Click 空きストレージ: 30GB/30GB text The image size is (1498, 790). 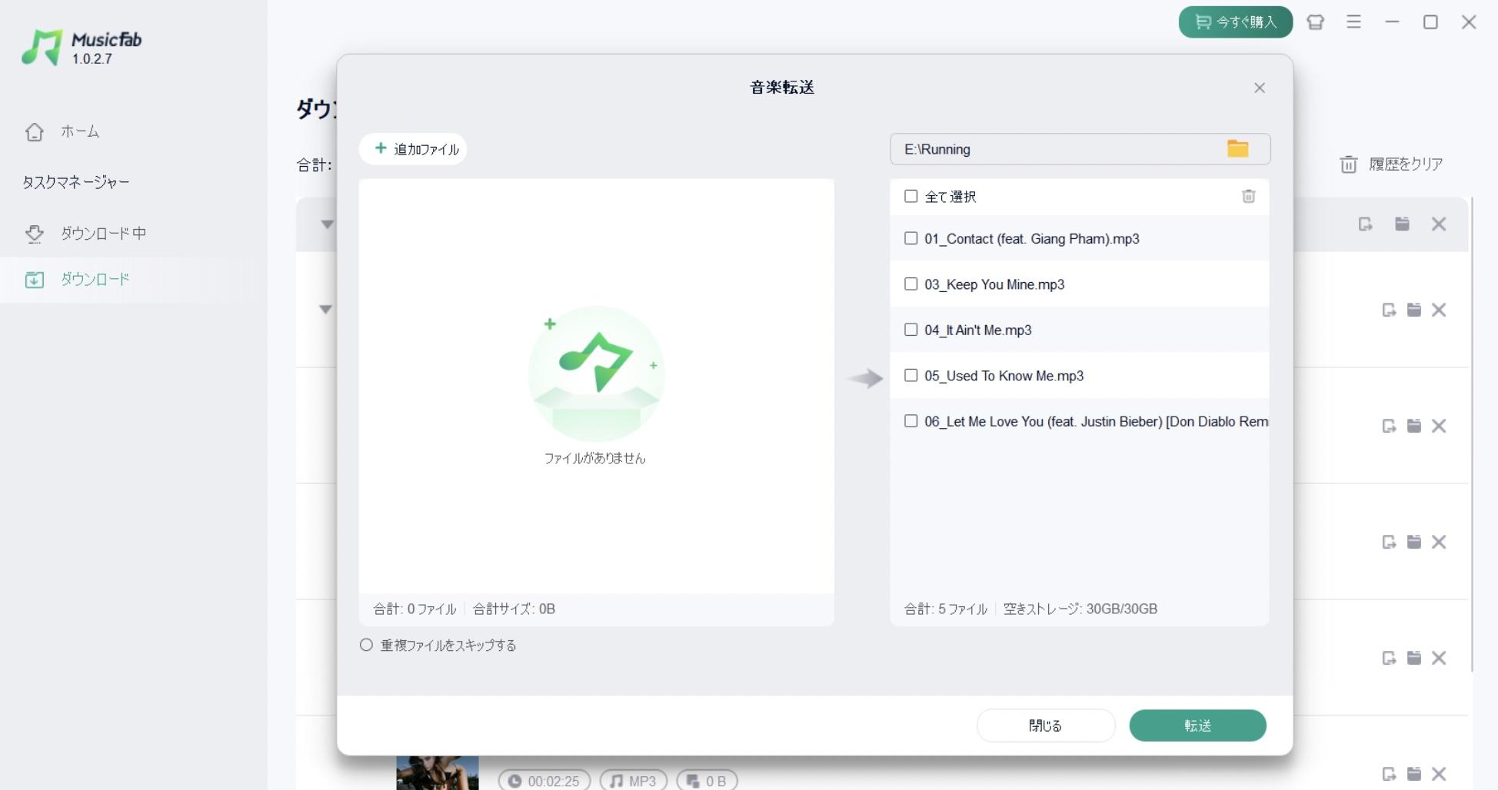[1080, 609]
